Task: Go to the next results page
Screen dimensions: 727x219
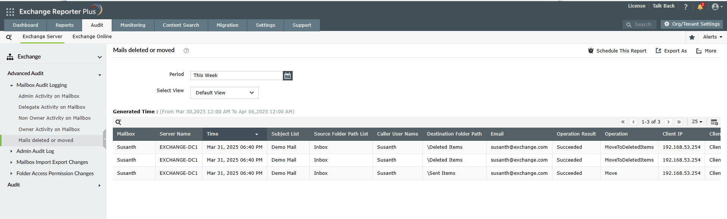Action: coord(669,122)
